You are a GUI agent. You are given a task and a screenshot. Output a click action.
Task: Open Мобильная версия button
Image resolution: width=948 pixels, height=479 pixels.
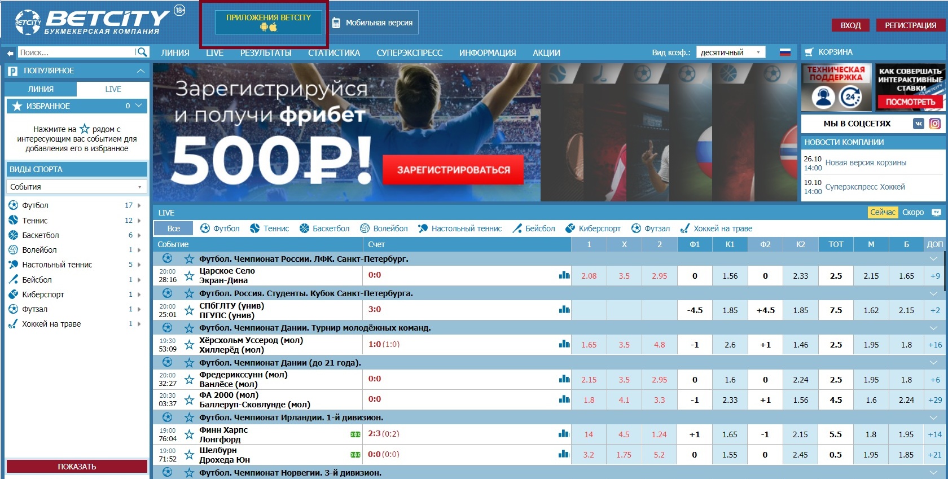click(x=373, y=23)
